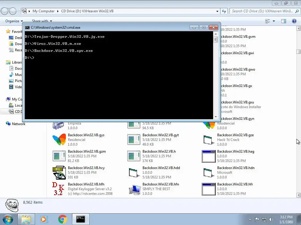Open the Share with dropdown

point(42,21)
